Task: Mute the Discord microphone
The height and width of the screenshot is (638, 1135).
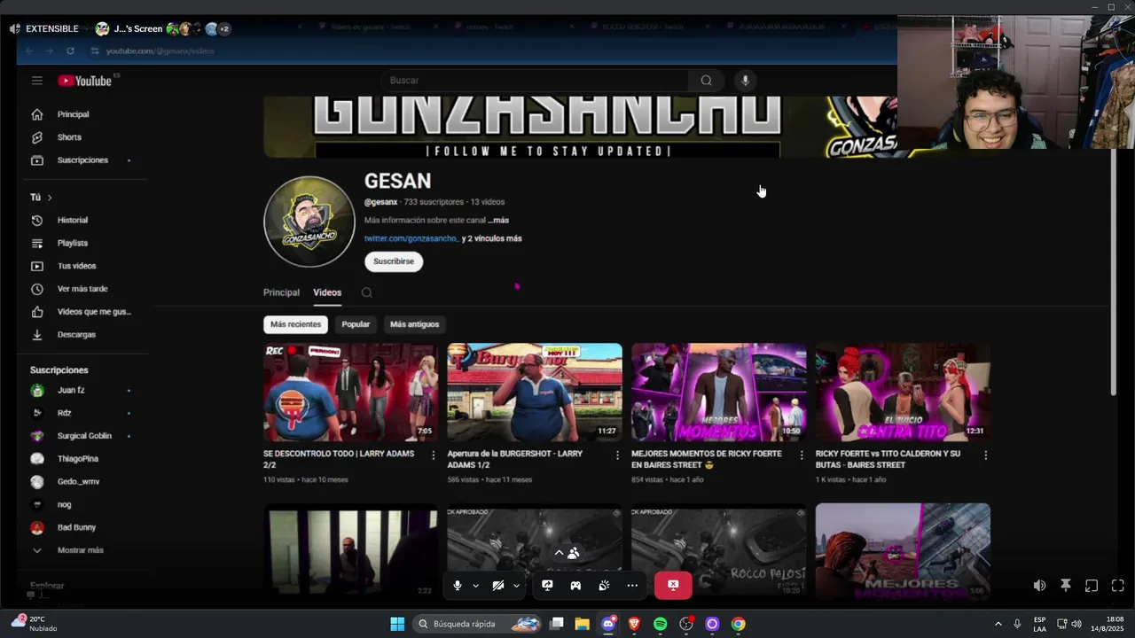Action: click(458, 586)
